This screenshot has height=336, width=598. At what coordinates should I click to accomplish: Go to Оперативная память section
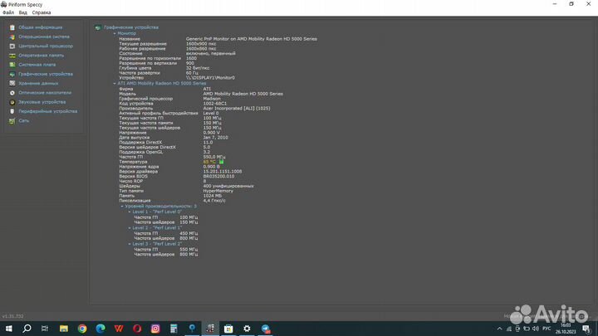(42, 56)
